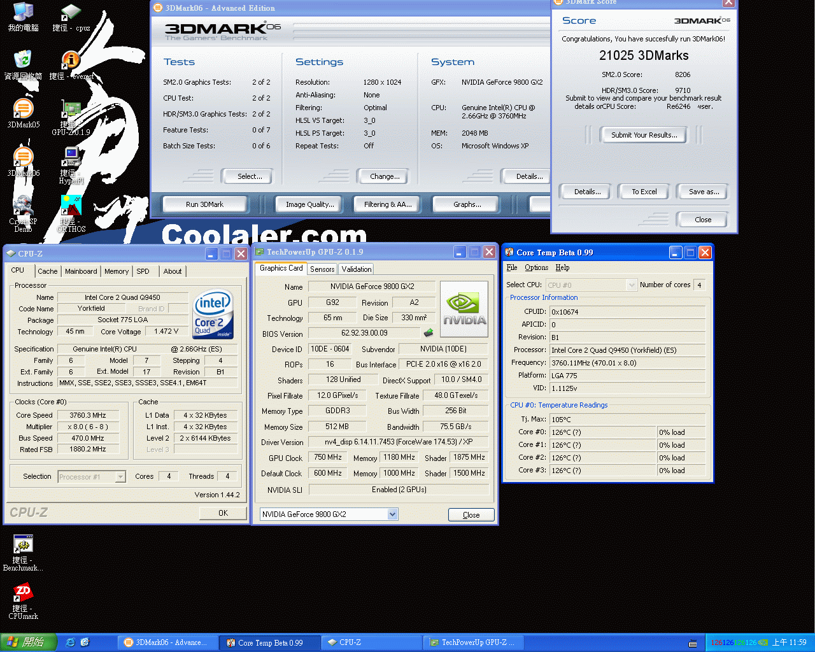Image resolution: width=815 pixels, height=652 pixels.
Task: Click the Core Temp title bar icon
Action: click(509, 253)
